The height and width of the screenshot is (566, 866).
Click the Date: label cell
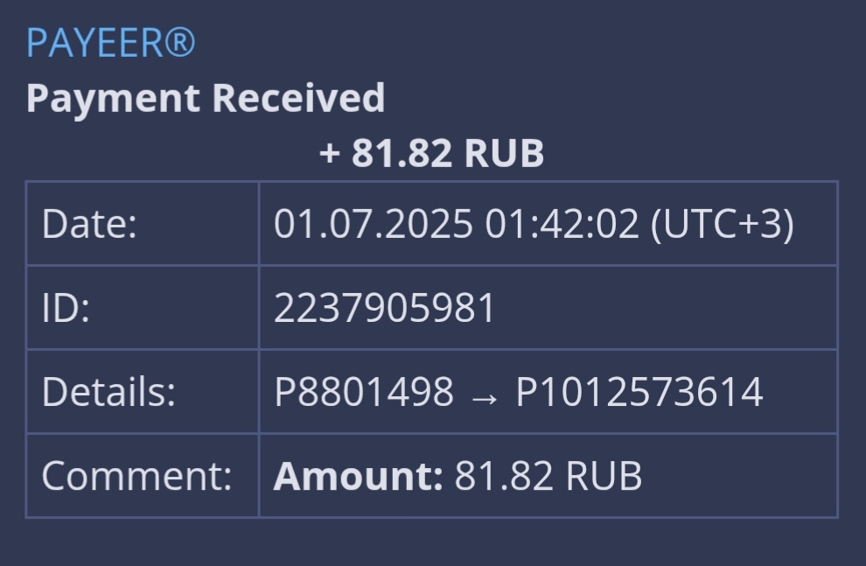(x=142, y=224)
